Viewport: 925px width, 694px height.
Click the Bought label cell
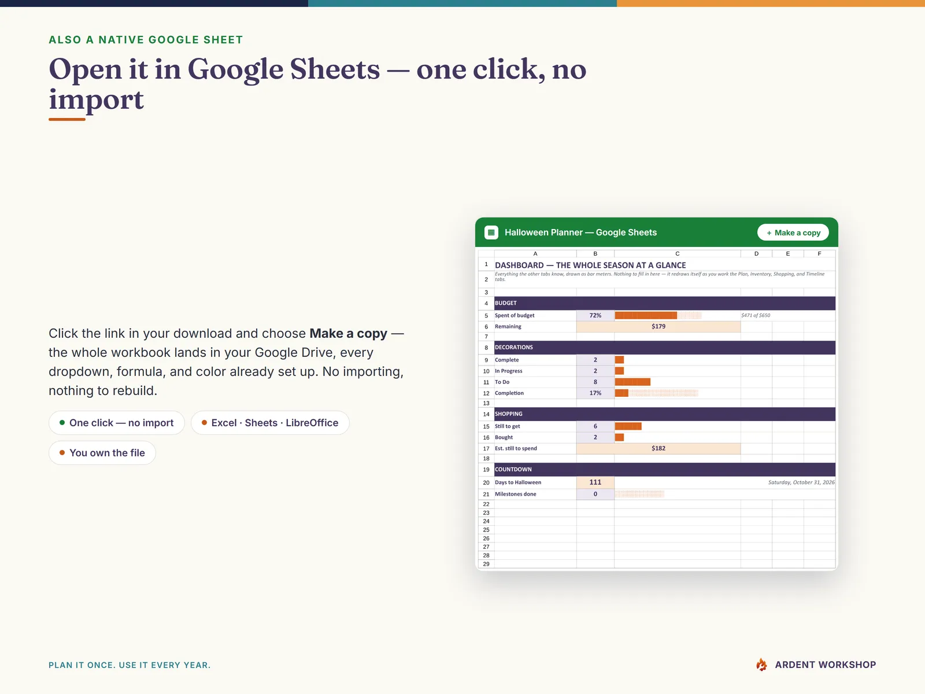click(x=535, y=437)
